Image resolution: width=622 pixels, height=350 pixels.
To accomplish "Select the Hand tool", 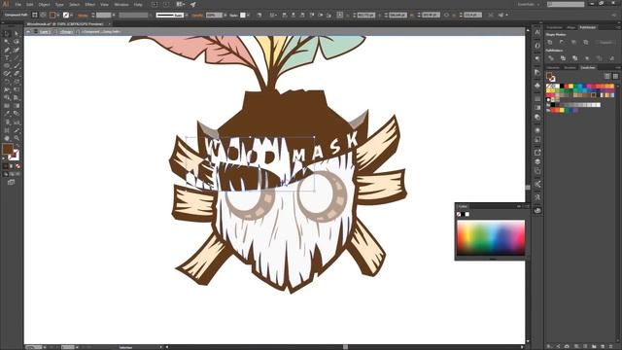I will [7, 138].
